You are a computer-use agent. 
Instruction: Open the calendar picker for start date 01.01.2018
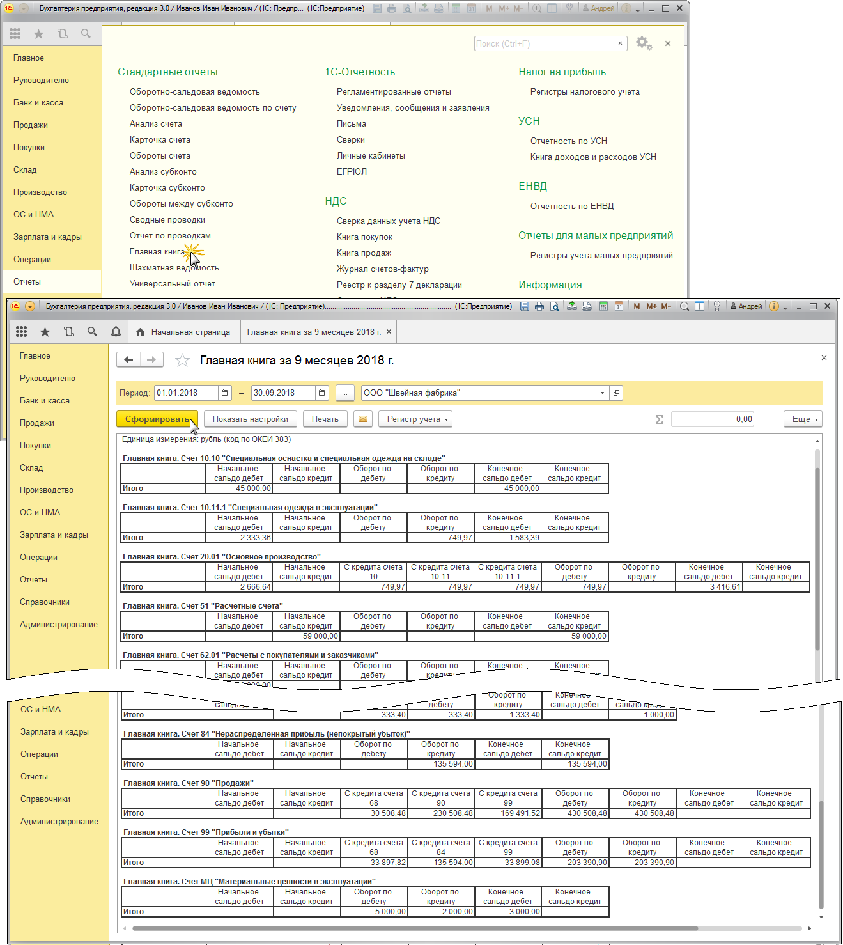(224, 393)
